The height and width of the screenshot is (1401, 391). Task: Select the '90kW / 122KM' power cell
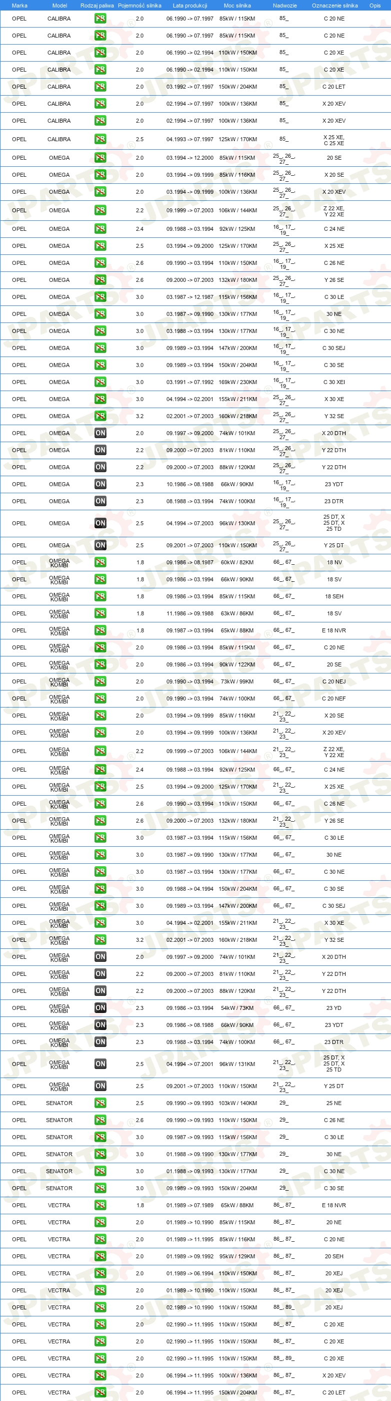click(238, 664)
